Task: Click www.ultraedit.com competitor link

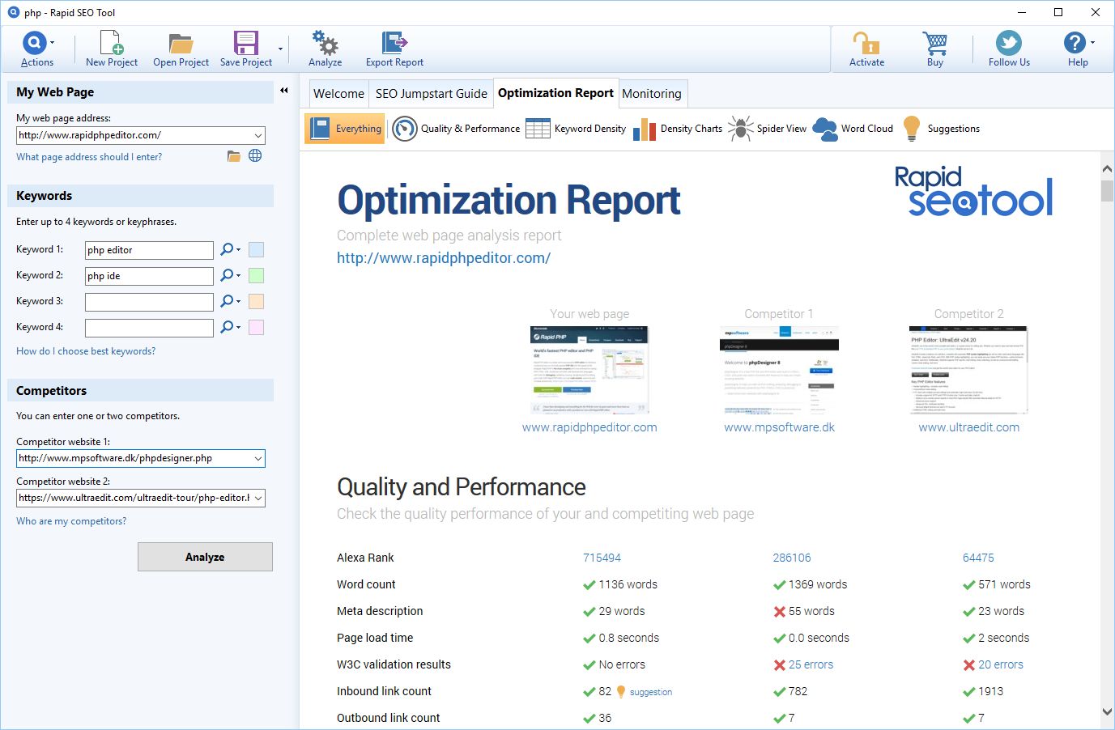Action: tap(969, 427)
